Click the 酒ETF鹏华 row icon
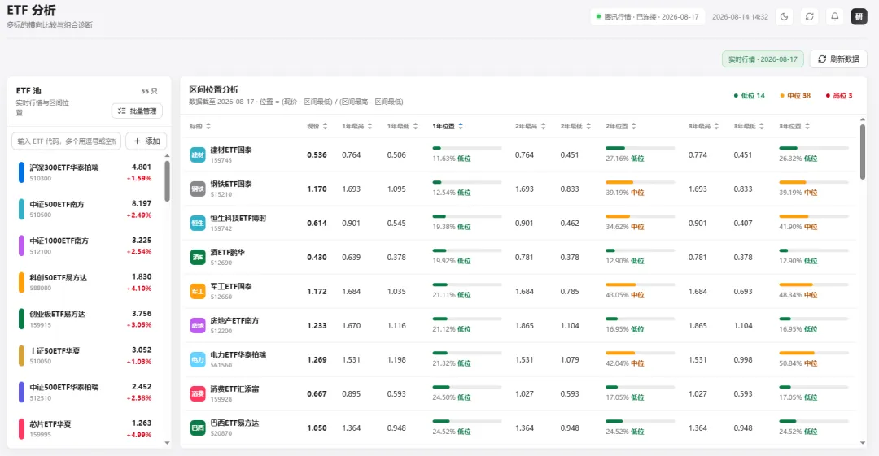879x456 pixels. (x=197, y=257)
